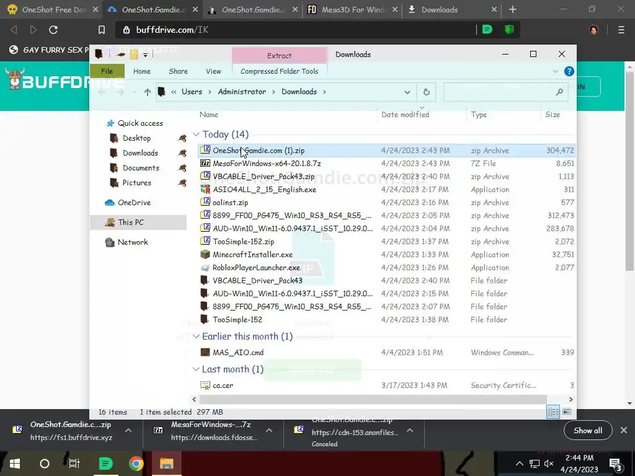Refresh the Downloads folder view
This screenshot has height=476, width=635.
click(x=426, y=92)
